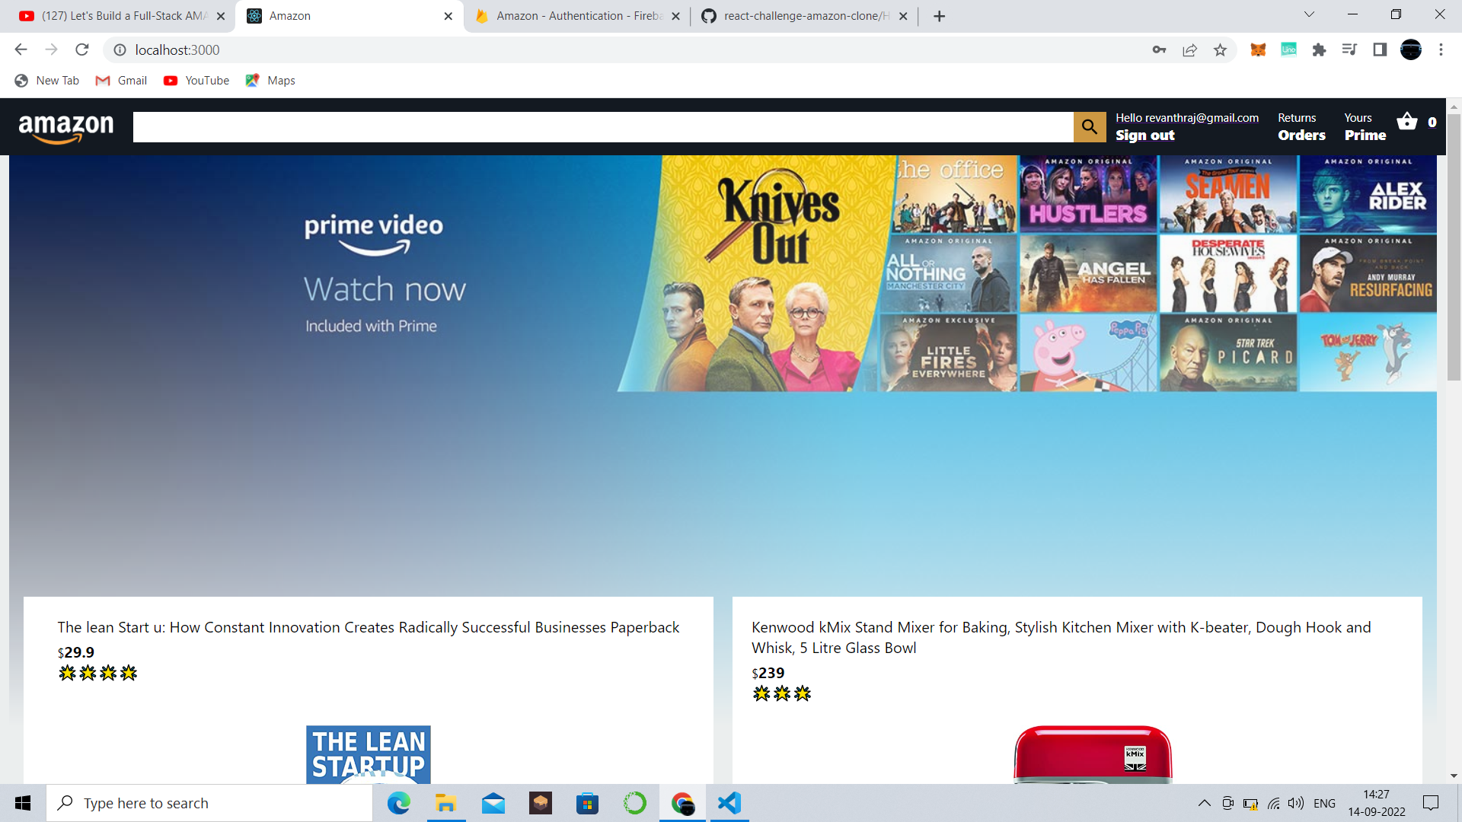
Task: Open Chrome three-dot menu
Action: [x=1441, y=50]
